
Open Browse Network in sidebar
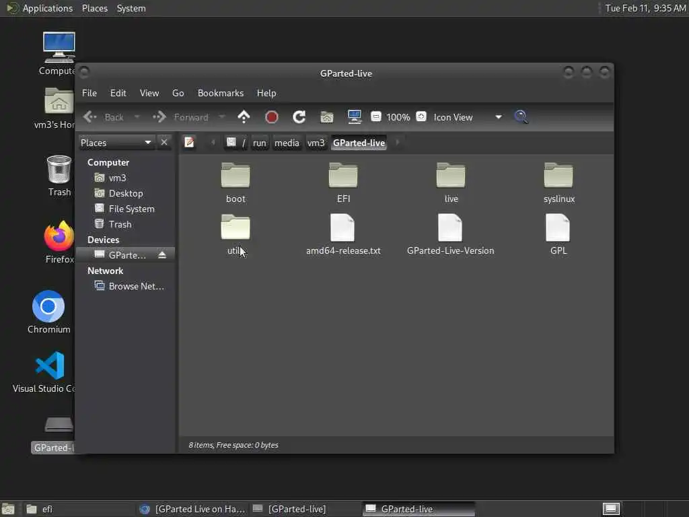tap(129, 285)
